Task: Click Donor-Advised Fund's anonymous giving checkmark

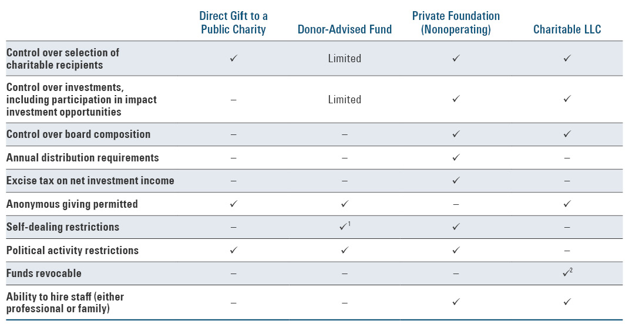Action: tap(344, 204)
